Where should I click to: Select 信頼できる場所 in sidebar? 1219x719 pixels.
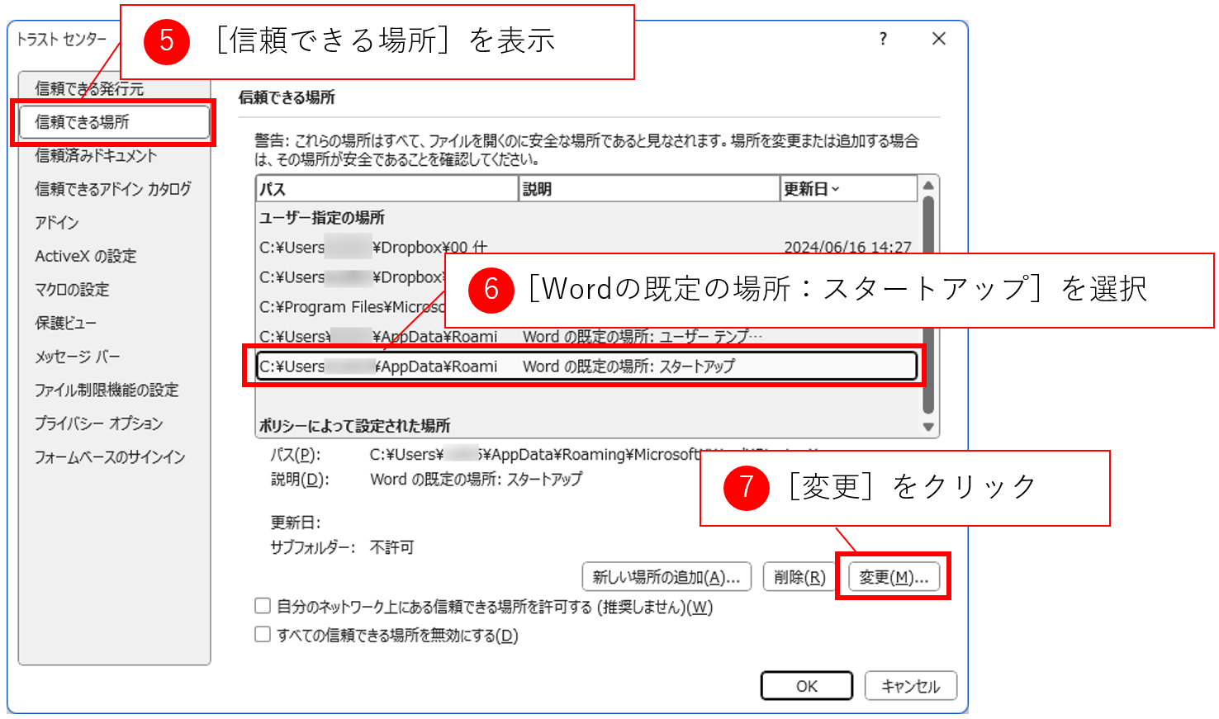tap(113, 122)
